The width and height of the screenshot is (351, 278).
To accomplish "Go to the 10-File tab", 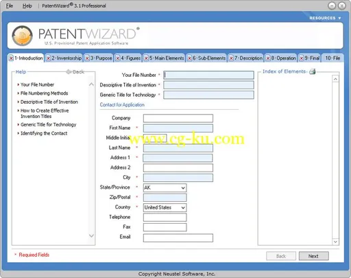I will pos(332,58).
